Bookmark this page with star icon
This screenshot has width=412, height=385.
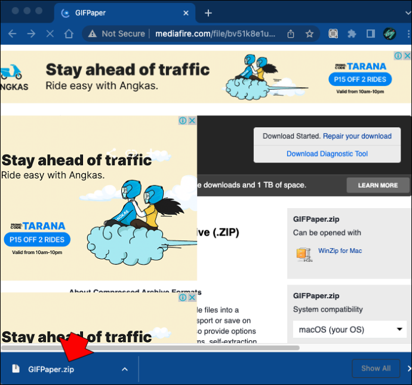pyautogui.click(x=309, y=33)
